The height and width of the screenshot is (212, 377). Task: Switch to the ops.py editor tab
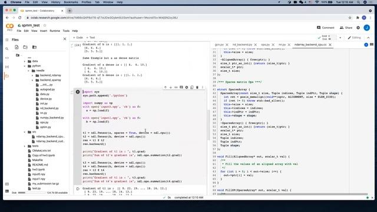[265, 45]
